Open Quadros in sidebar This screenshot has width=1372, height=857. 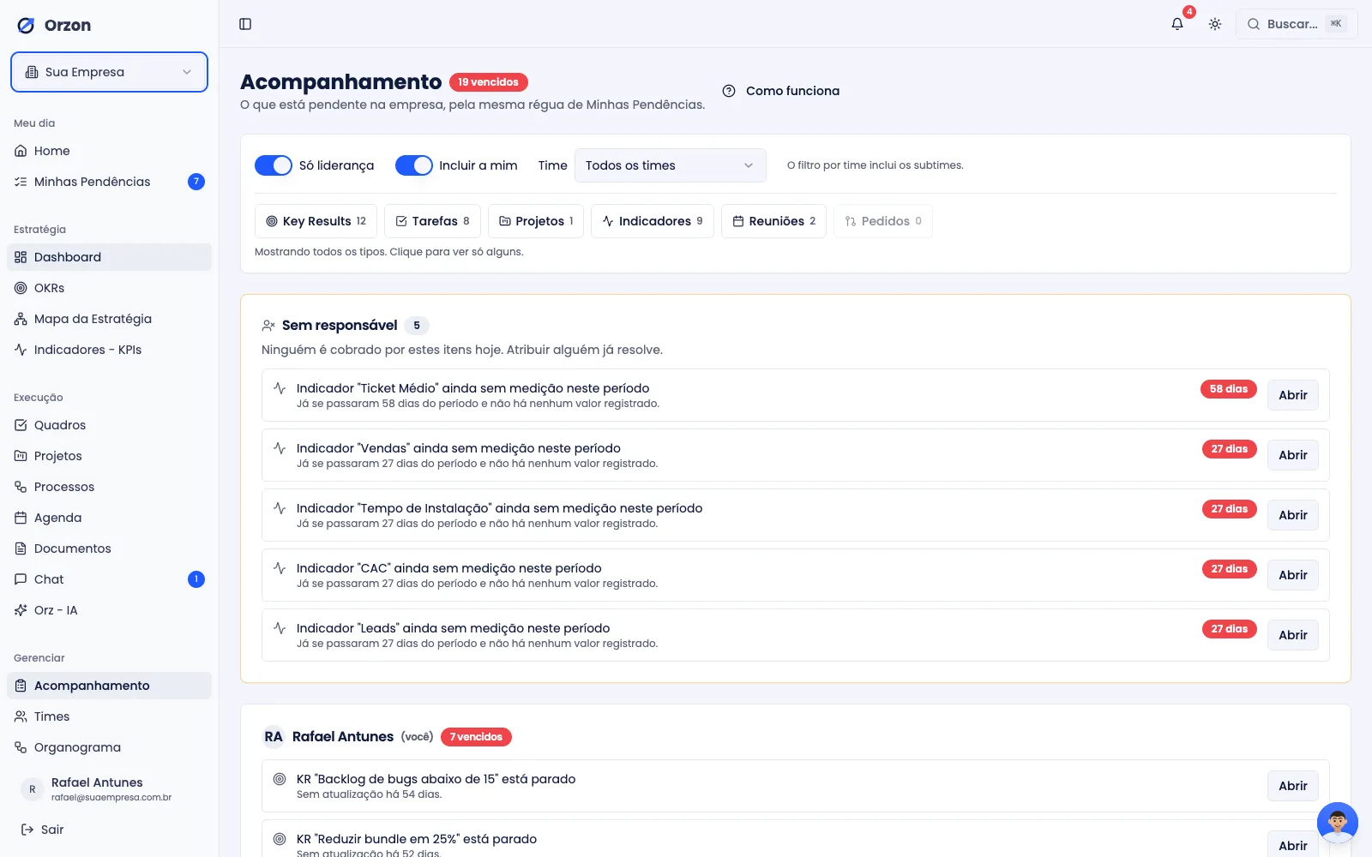[x=109, y=425]
